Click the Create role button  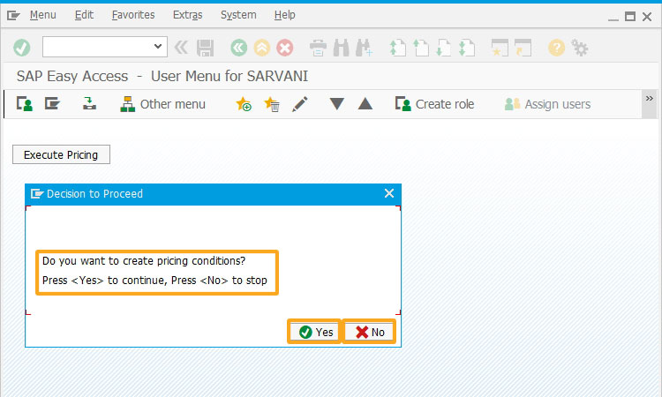(x=435, y=104)
